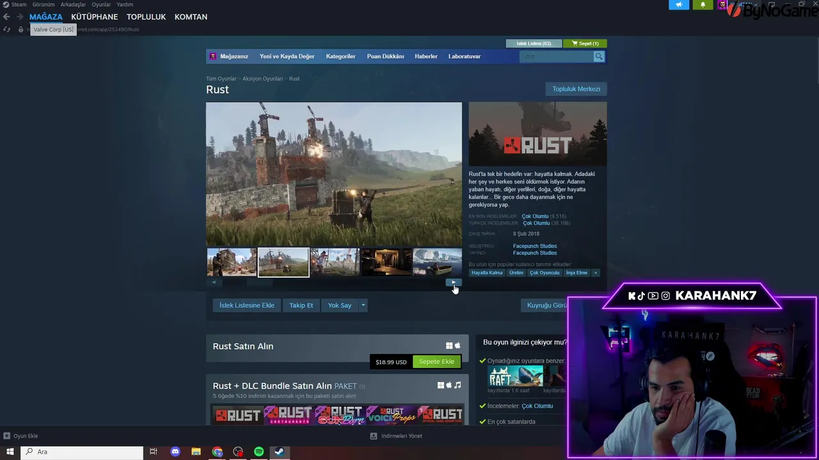Open Discord from the taskbar
The height and width of the screenshot is (460, 819).
click(x=175, y=452)
